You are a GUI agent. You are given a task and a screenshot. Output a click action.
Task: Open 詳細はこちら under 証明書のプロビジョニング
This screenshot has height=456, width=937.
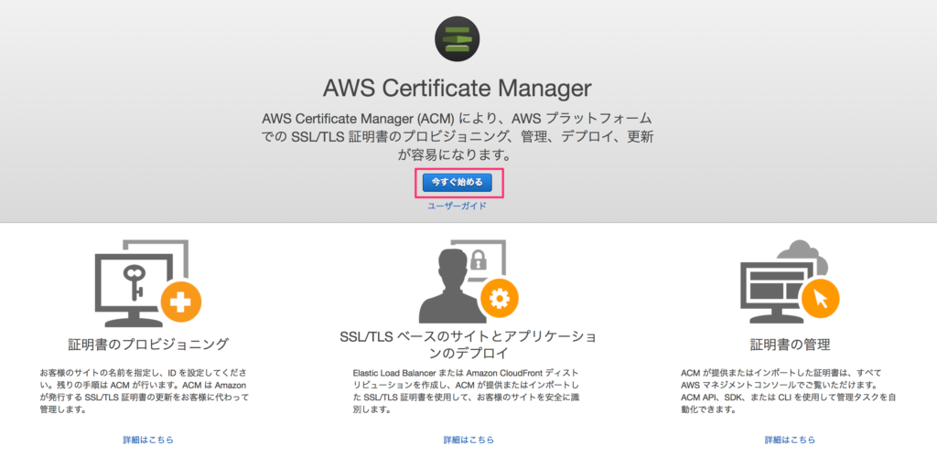pos(148,440)
